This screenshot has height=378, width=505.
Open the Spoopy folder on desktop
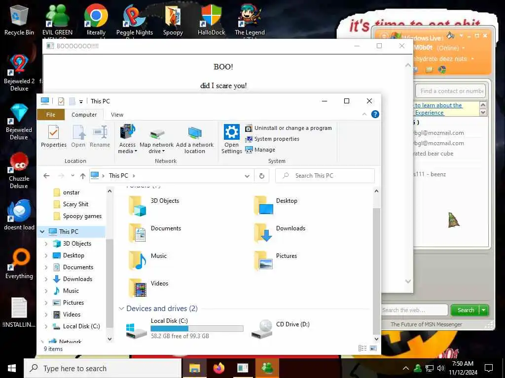point(173,19)
